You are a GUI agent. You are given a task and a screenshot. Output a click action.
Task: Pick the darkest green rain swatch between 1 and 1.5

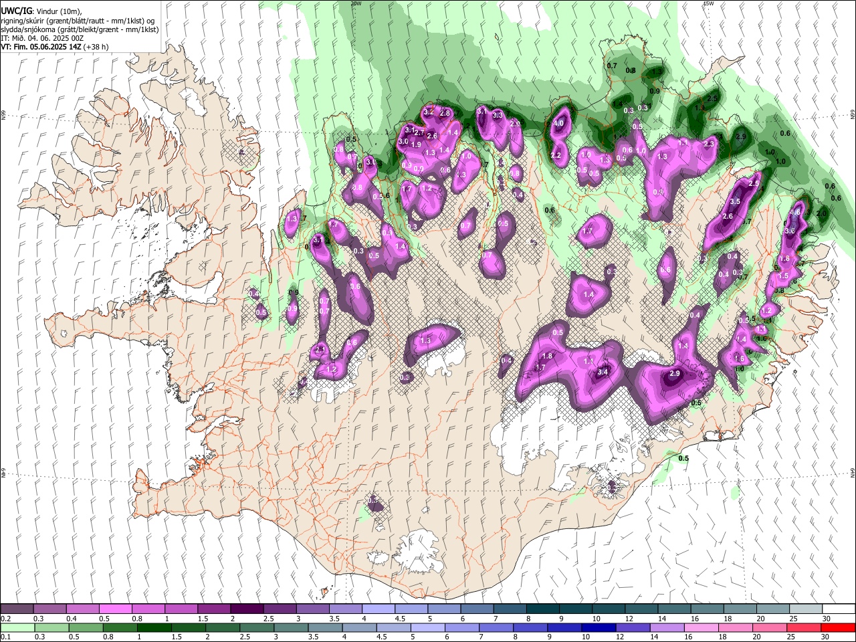154,627
